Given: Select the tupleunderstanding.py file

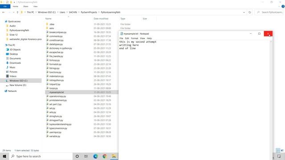Looking at the screenshot, I should pyautogui.click(x=61, y=124).
